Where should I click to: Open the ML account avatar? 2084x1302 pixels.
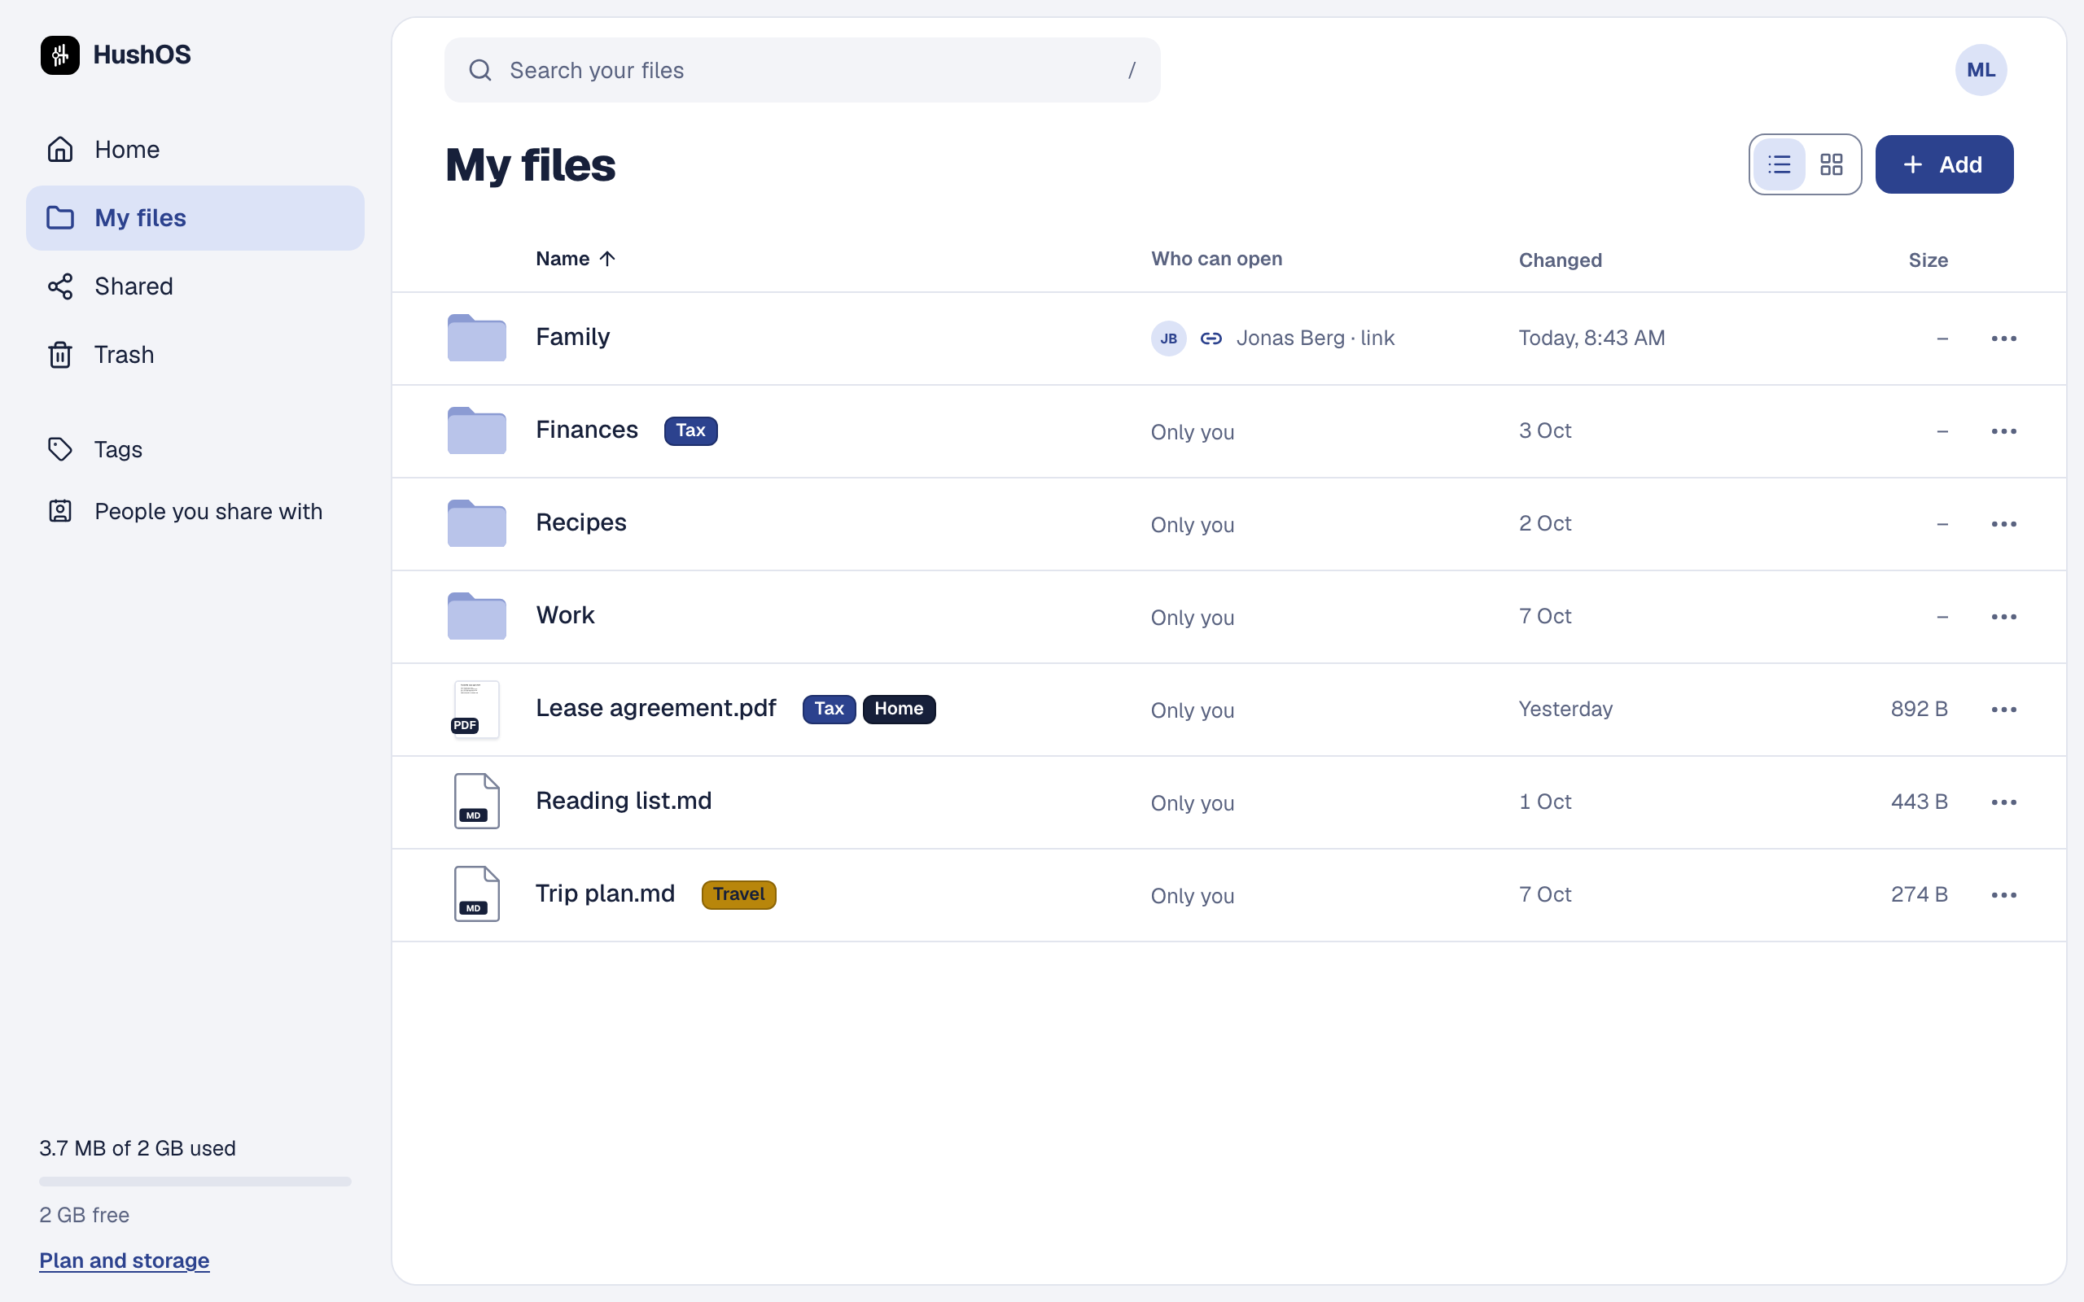tap(1981, 71)
